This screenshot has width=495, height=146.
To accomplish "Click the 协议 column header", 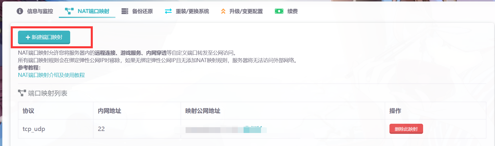I will tap(28, 111).
